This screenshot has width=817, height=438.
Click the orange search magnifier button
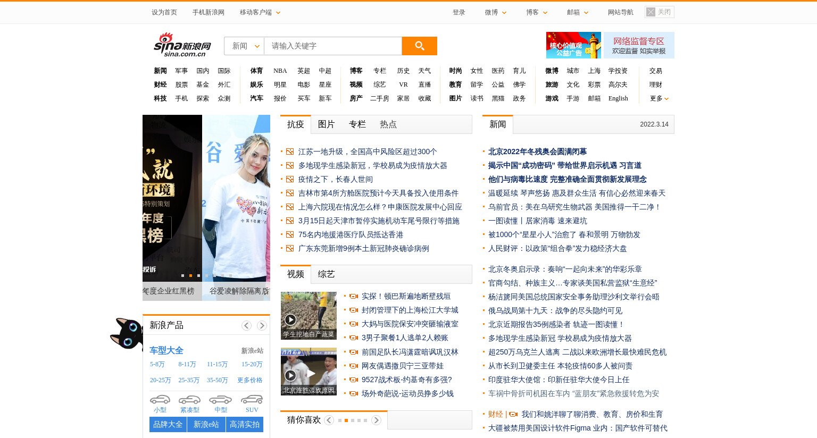pyautogui.click(x=419, y=46)
